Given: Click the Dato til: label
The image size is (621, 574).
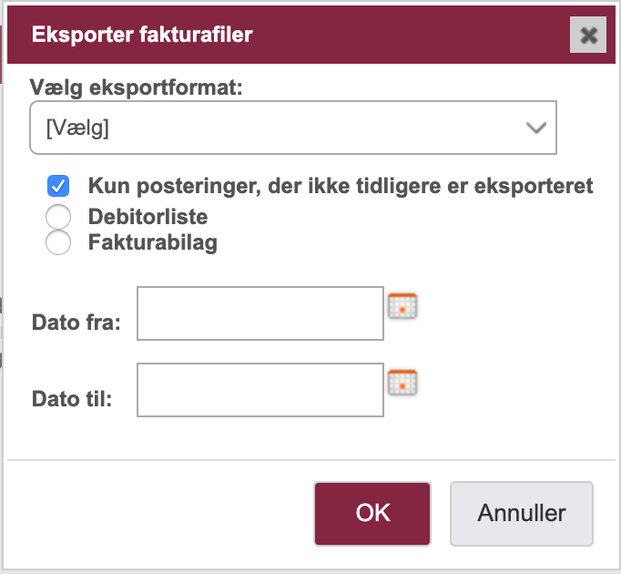Looking at the screenshot, I should click(72, 399).
